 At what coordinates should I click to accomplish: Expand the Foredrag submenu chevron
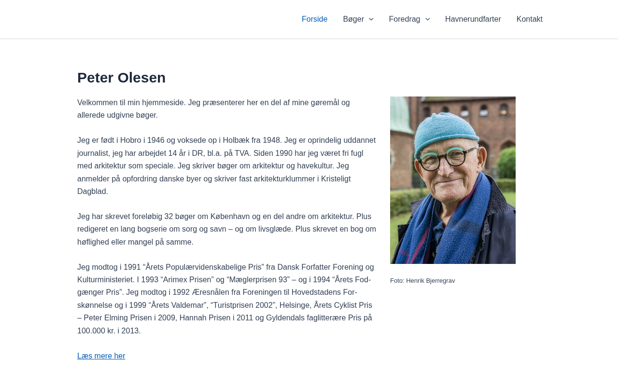(427, 19)
